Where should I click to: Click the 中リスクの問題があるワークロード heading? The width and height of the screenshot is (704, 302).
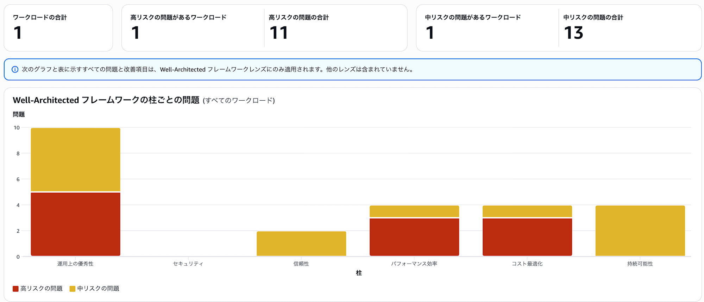pos(473,17)
